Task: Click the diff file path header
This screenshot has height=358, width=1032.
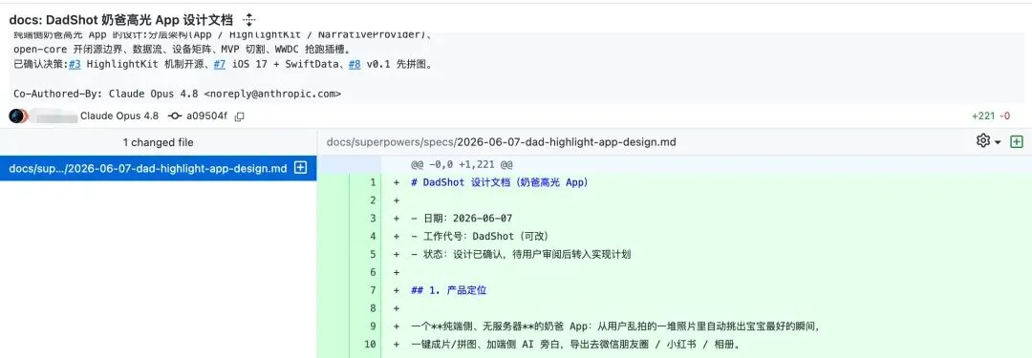Action: click(502, 142)
